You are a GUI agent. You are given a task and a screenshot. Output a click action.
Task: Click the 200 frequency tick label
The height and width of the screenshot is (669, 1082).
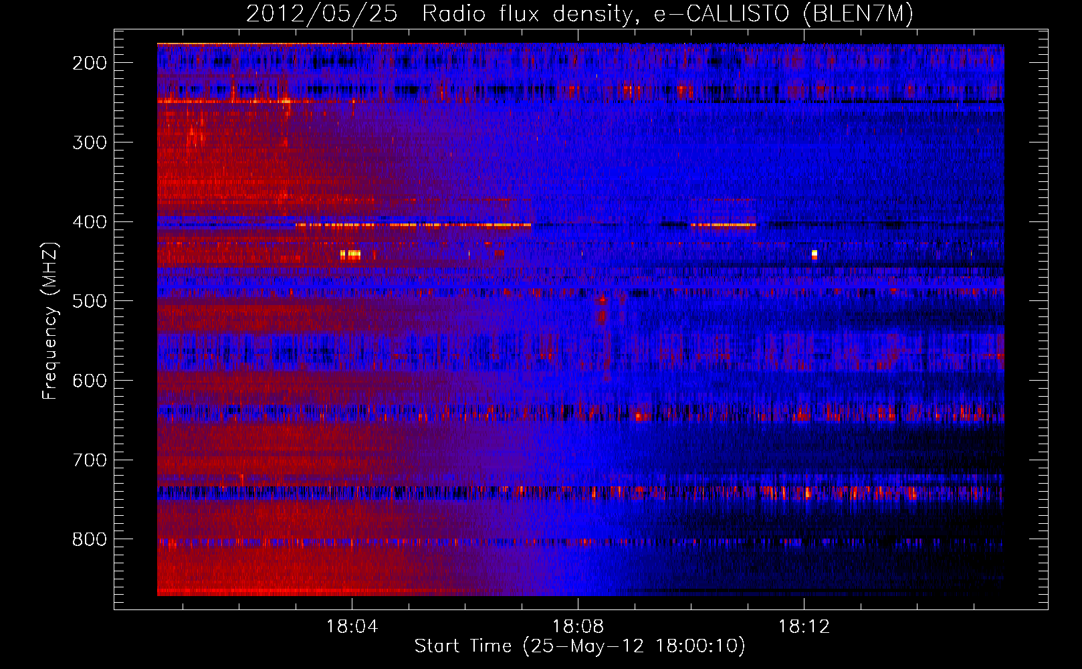pos(89,63)
